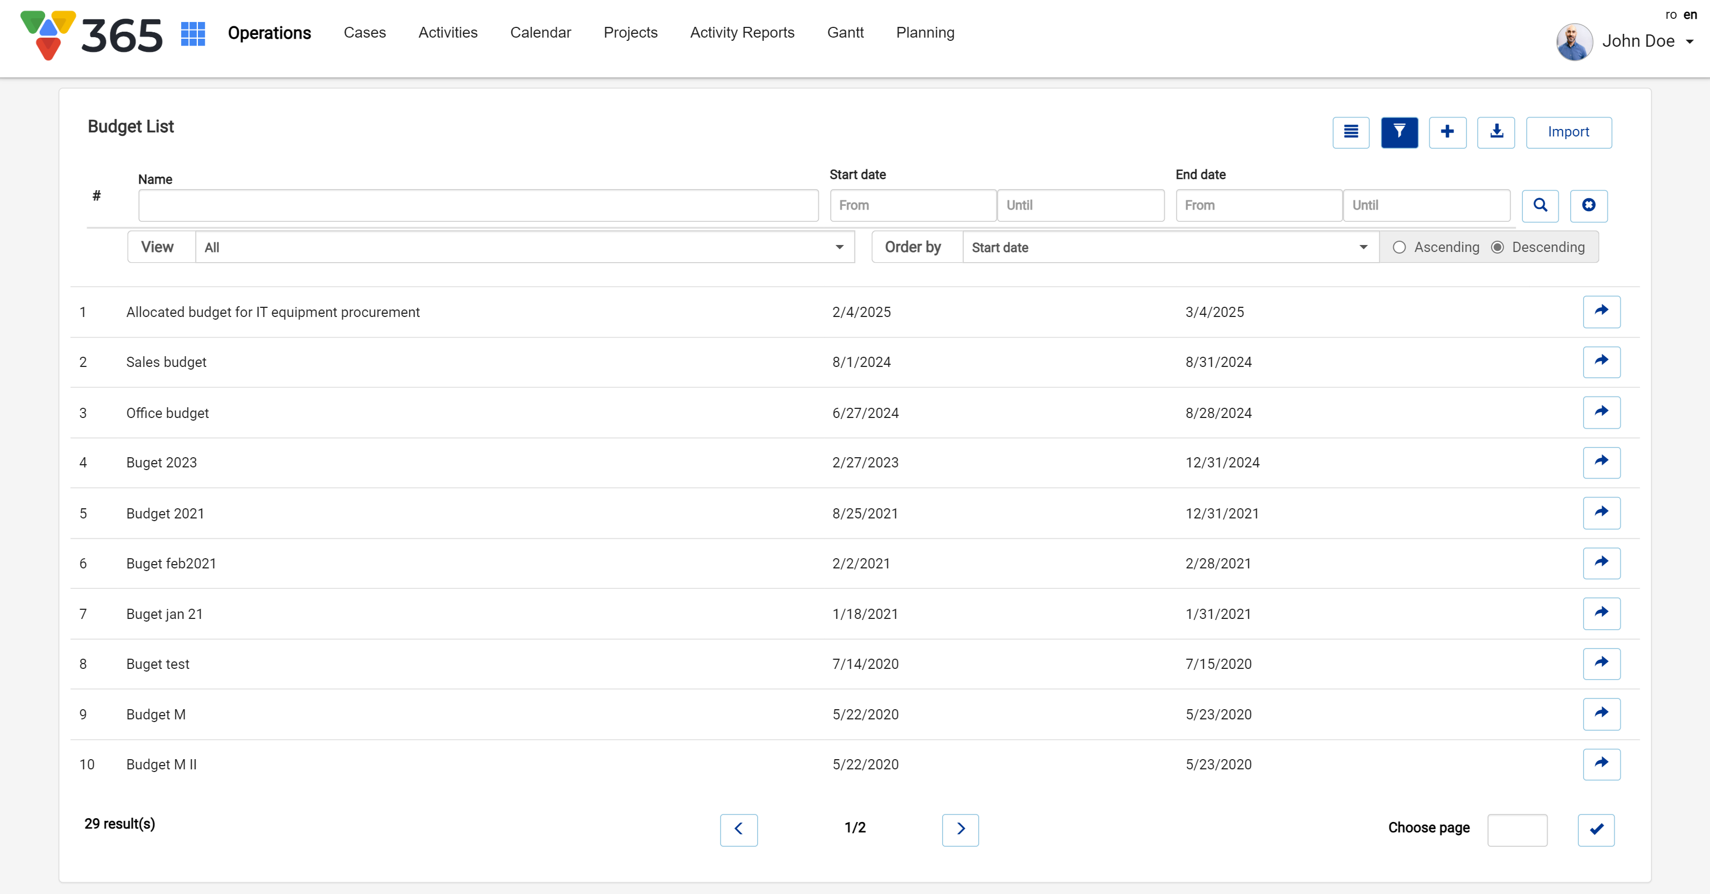Open the Order by Start date dropdown

(1170, 247)
